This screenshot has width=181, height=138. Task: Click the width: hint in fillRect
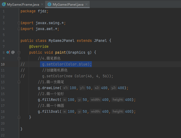(95, 100)
